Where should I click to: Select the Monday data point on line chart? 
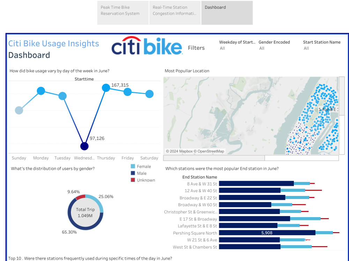coord(41,91)
